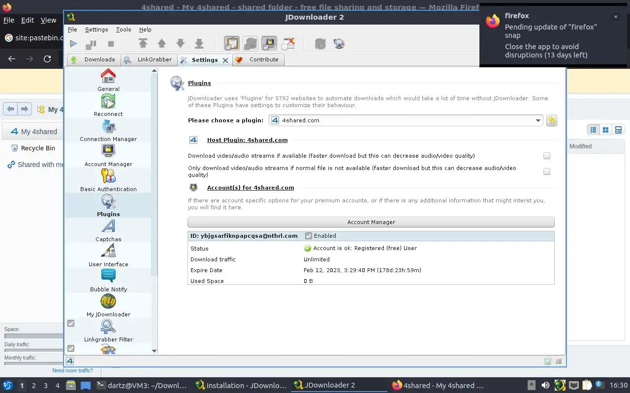Open the JDownloader Tools menu
Viewport: 630px width, 393px height.
tap(124, 29)
